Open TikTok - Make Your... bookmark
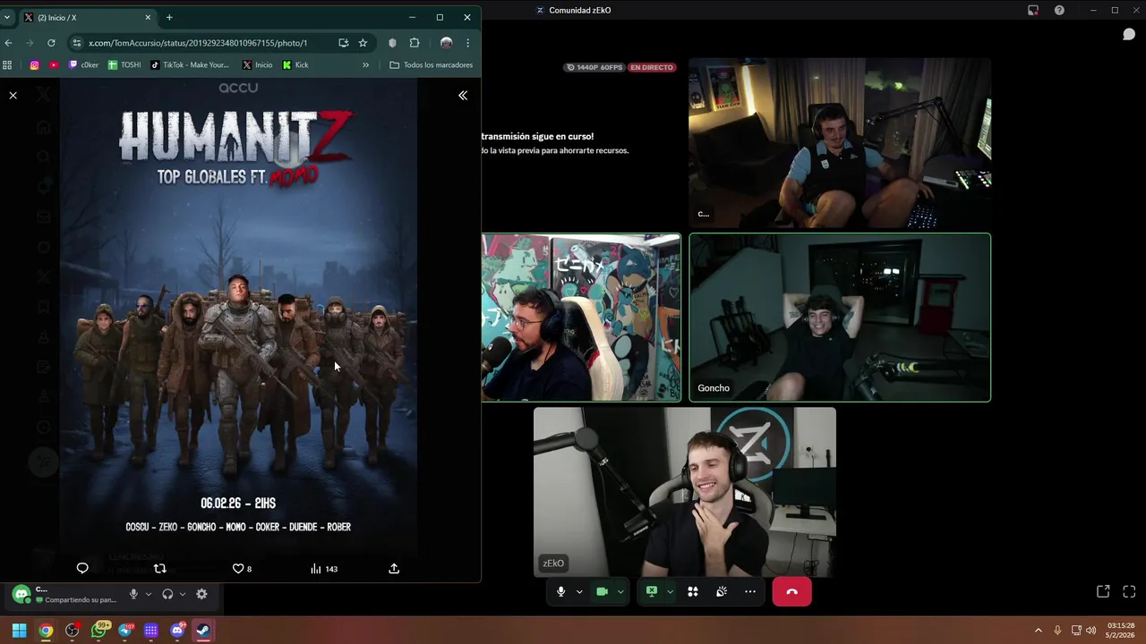The width and height of the screenshot is (1146, 644). pos(190,64)
